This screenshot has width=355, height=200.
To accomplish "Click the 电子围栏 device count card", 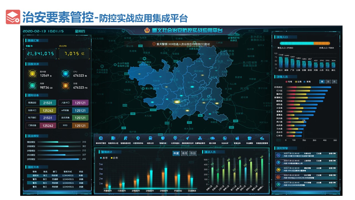I will pos(41,118).
